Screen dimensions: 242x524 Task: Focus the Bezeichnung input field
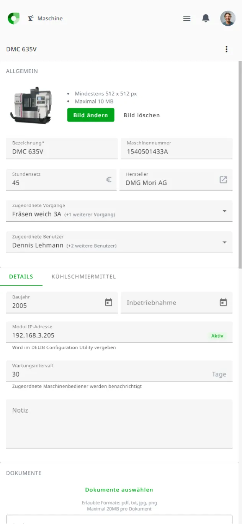coord(62,152)
